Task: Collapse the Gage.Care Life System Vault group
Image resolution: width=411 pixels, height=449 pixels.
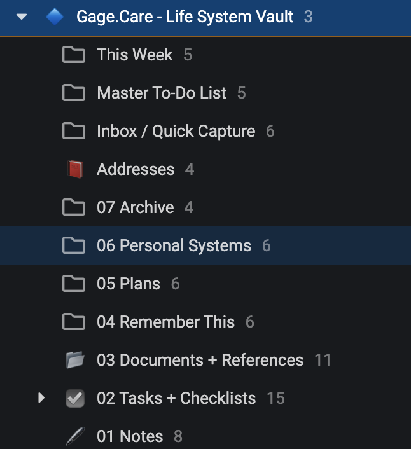Action: tap(22, 17)
